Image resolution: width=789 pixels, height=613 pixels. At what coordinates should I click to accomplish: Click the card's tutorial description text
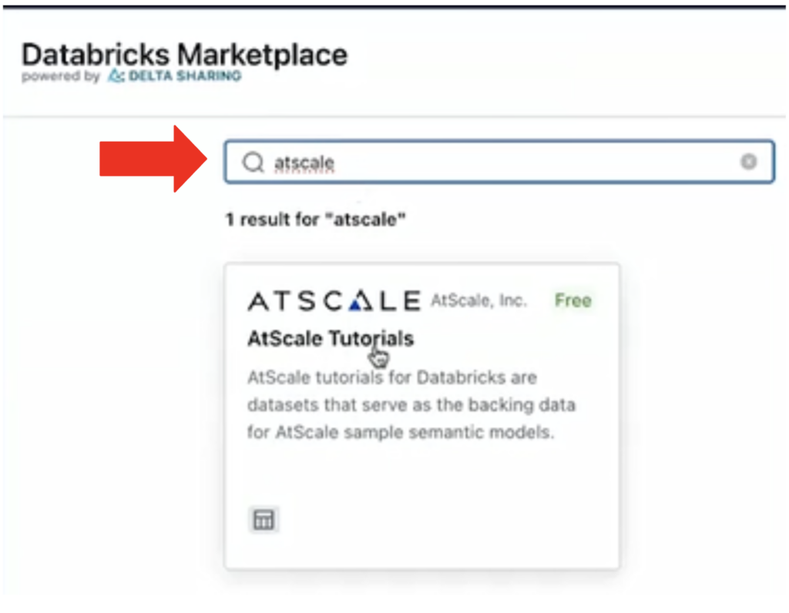coord(407,404)
